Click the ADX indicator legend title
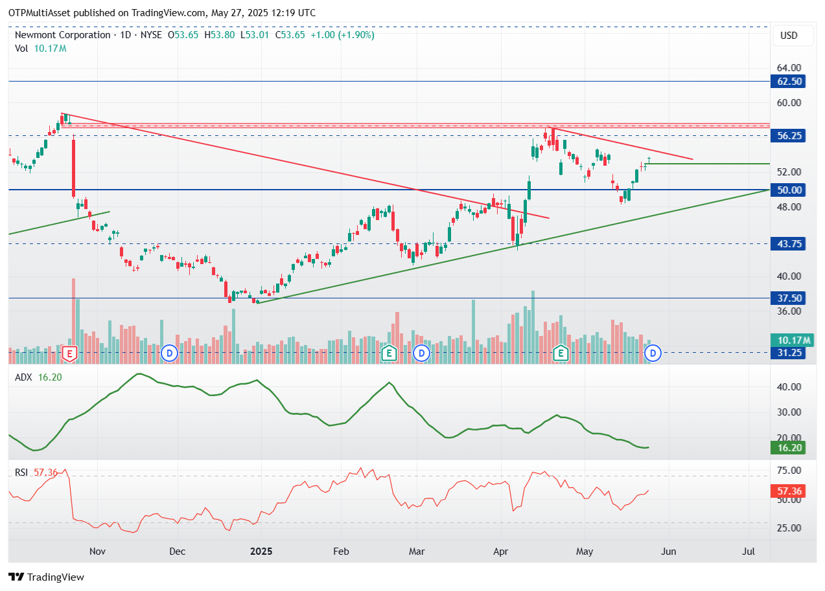 23,377
